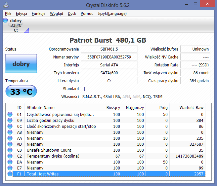This screenshot has width=217, height=186.
Task: Click the status circle for attribute E7
Action: (x=10, y=168)
